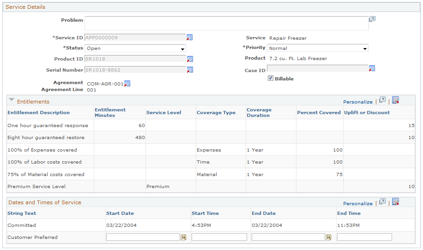
Task: Sort by Start Date column header
Action: [120, 213]
